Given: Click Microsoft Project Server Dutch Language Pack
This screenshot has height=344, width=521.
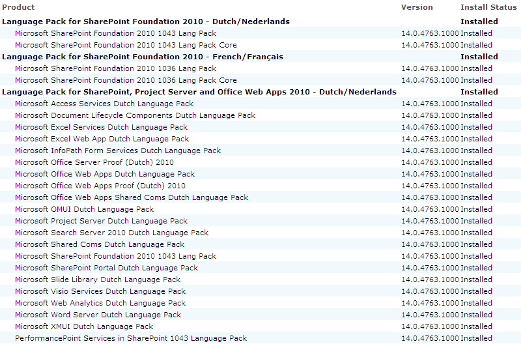Looking at the screenshot, I should pyautogui.click(x=102, y=221).
